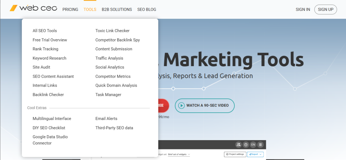Open the hamburger menu icon in preview
Screen dimensions: 346x160
click(260, 145)
